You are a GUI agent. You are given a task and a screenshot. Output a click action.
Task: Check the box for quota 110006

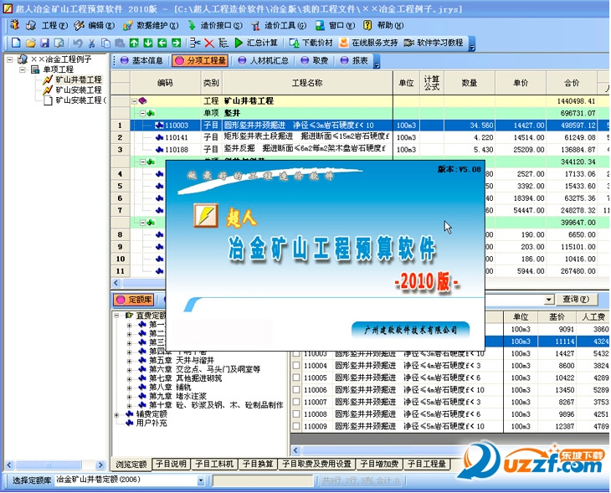pos(296,390)
